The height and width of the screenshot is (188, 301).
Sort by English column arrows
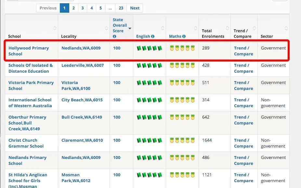point(163,28)
